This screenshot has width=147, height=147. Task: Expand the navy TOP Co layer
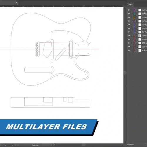(136, 32)
